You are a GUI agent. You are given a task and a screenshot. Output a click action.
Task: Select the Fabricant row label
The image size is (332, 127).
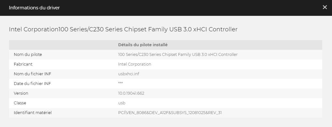click(23, 64)
